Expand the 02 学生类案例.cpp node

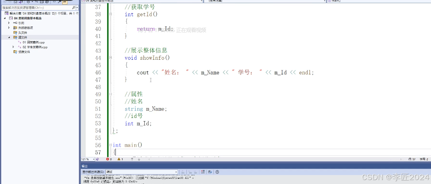(13, 47)
